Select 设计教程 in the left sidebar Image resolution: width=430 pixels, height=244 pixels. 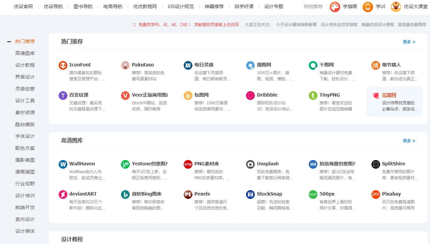coord(25,65)
